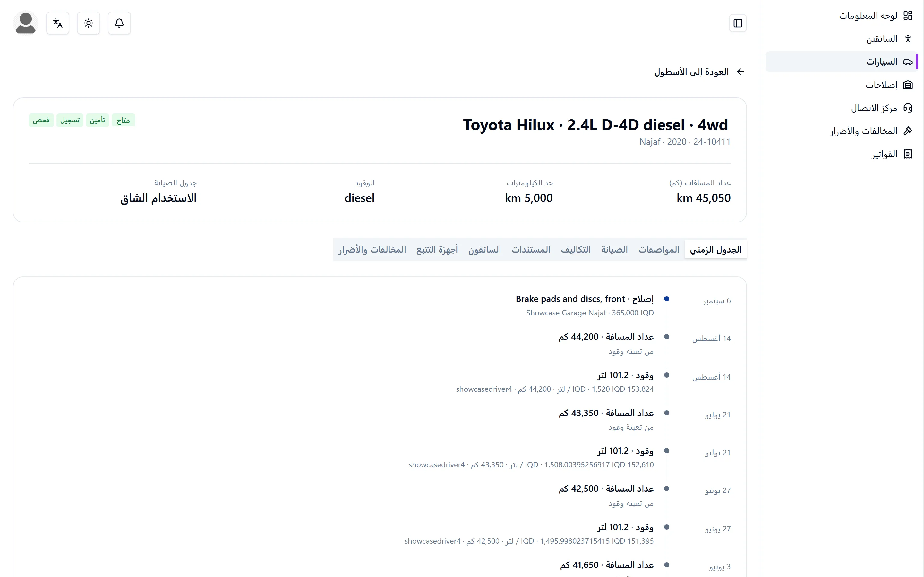Select the الجدول الزمني tab
This screenshot has height=577, width=924.
tap(715, 250)
